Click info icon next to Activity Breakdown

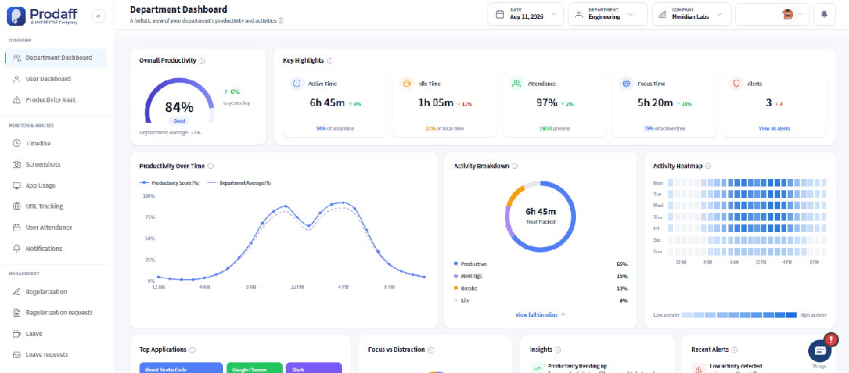point(515,166)
